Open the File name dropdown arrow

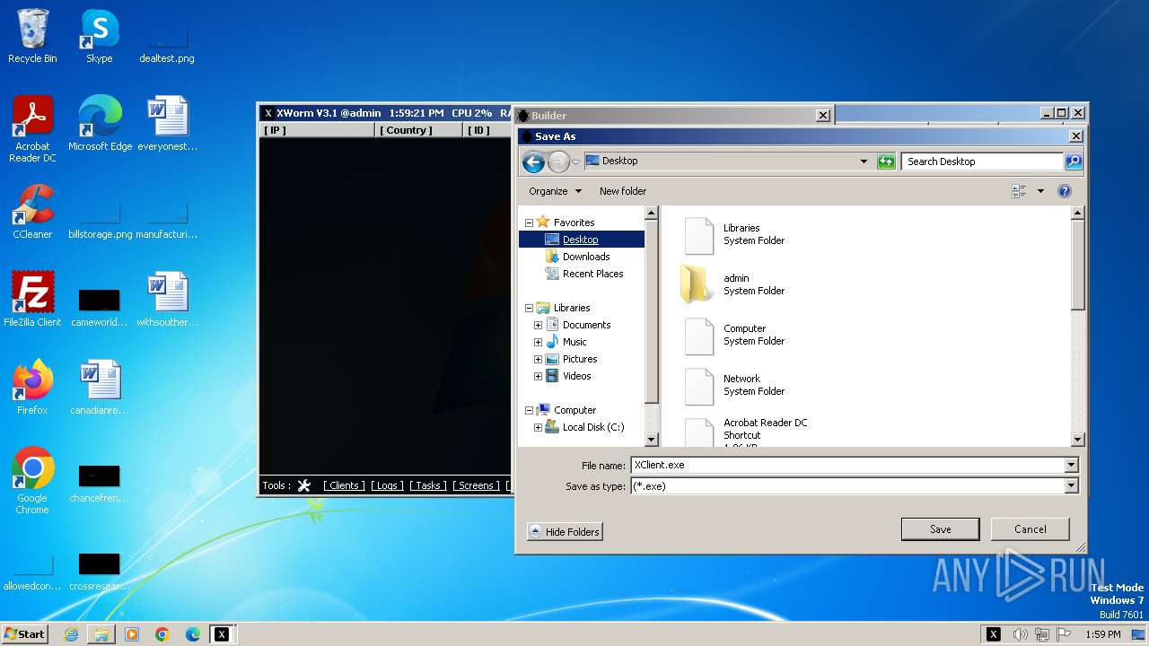(1071, 465)
